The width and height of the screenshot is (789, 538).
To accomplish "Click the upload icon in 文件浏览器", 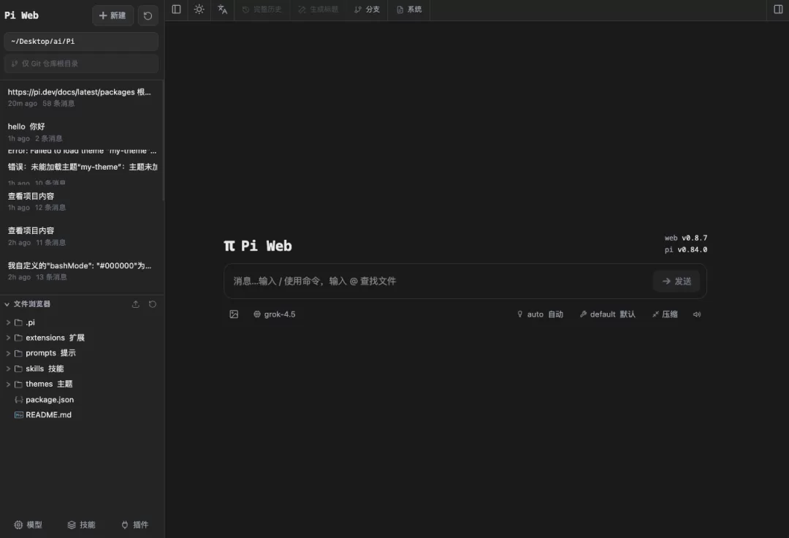I will [135, 304].
